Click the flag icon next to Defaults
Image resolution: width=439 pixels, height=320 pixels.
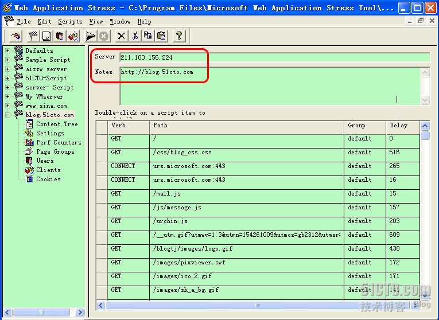point(18,50)
